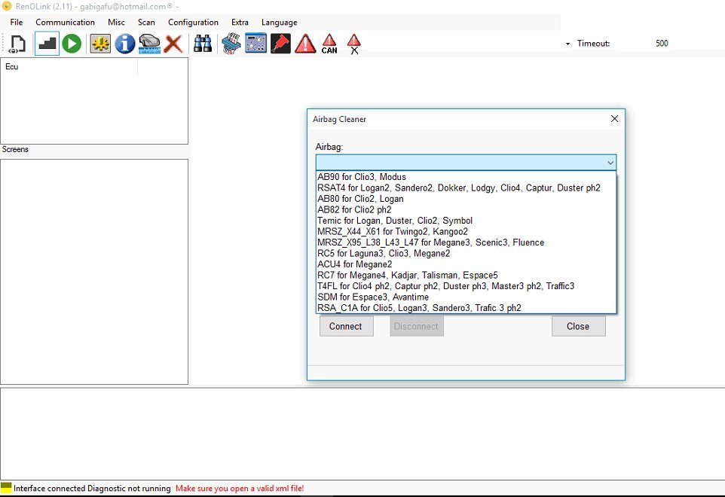This screenshot has width=725, height=497.
Task: Open the dropdown arrow beside Timeout
Action: click(567, 44)
